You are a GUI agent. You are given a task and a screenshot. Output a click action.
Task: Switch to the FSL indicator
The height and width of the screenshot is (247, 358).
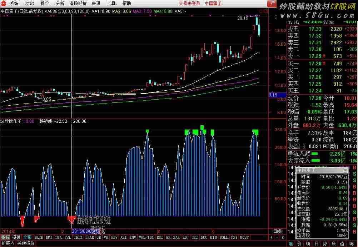[68, 237]
